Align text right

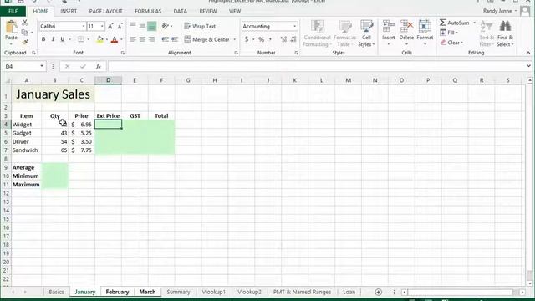152,39
